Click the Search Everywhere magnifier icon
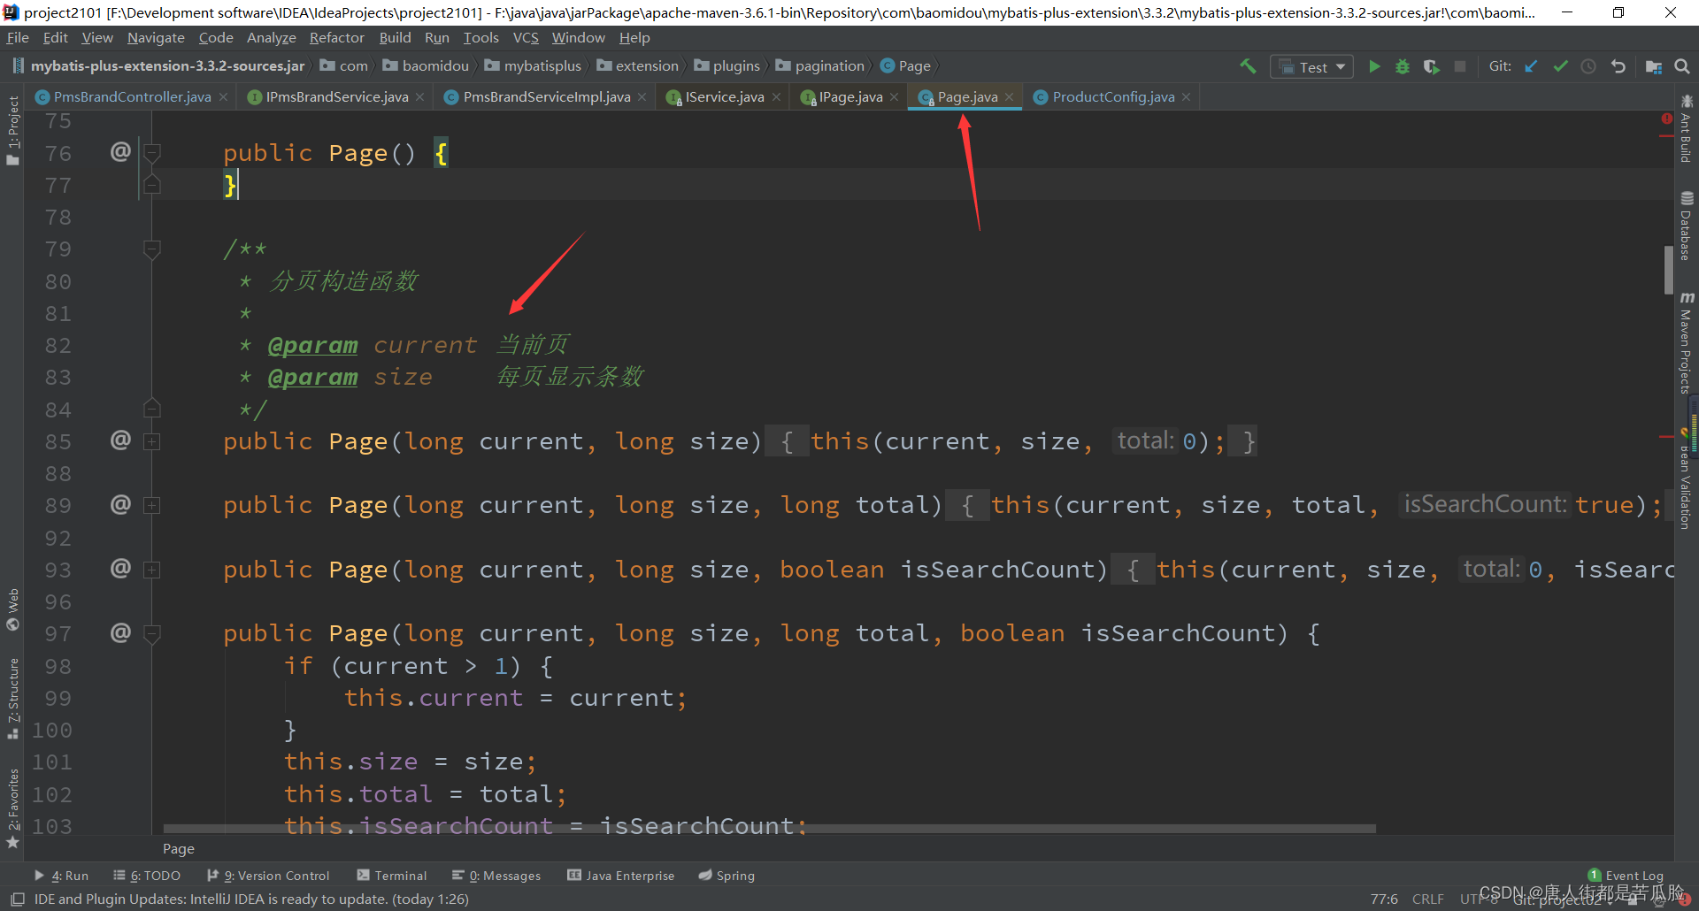The width and height of the screenshot is (1699, 911). pyautogui.click(x=1682, y=66)
